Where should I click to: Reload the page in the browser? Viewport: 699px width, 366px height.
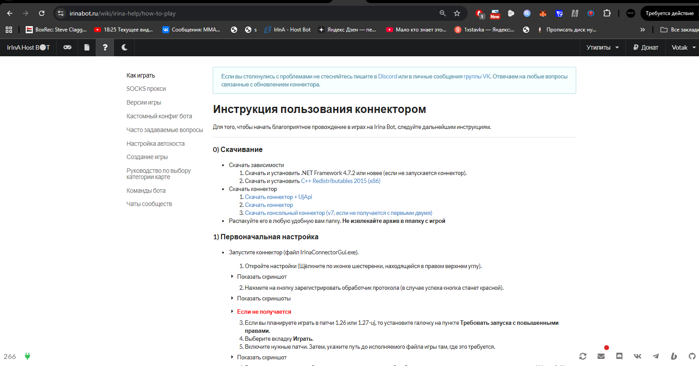[42, 13]
